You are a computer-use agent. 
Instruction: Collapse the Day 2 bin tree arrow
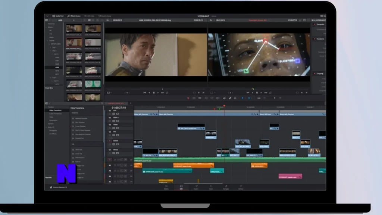51,51
